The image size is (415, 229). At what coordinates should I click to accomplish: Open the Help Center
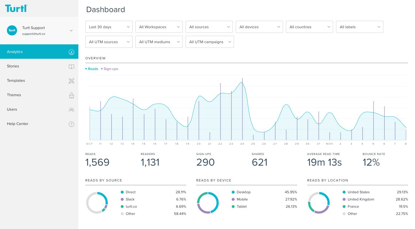[39, 124]
